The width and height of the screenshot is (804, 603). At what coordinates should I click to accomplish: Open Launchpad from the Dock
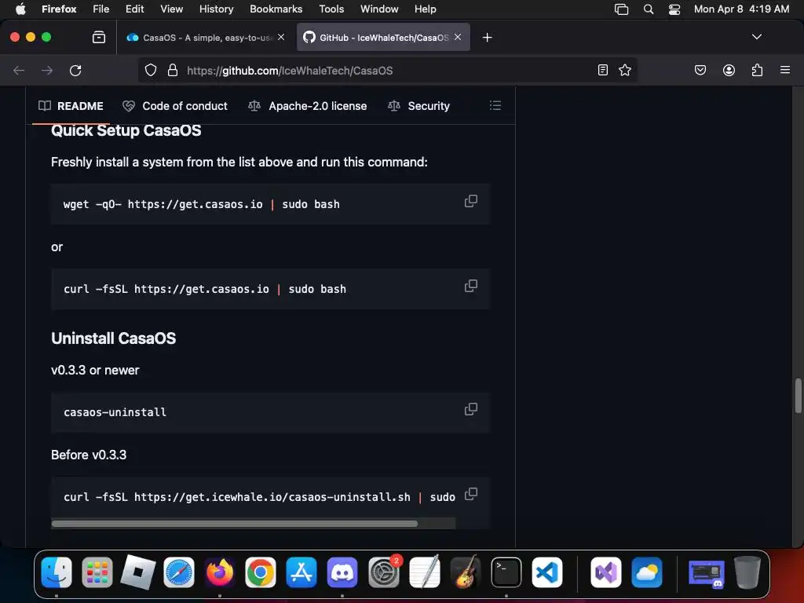[97, 572]
